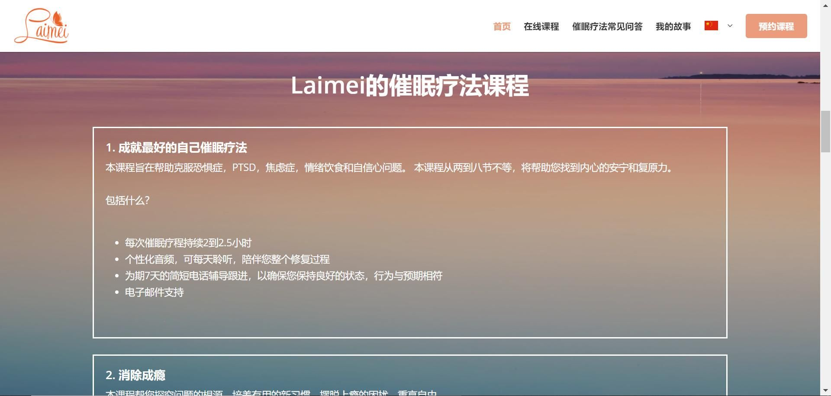Image resolution: width=831 pixels, height=396 pixels.
Task: Open the 在线课程 page
Action: (x=541, y=26)
